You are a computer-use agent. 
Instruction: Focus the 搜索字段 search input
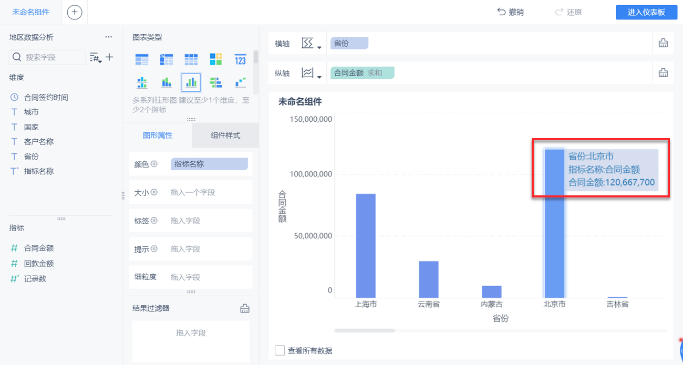point(47,57)
